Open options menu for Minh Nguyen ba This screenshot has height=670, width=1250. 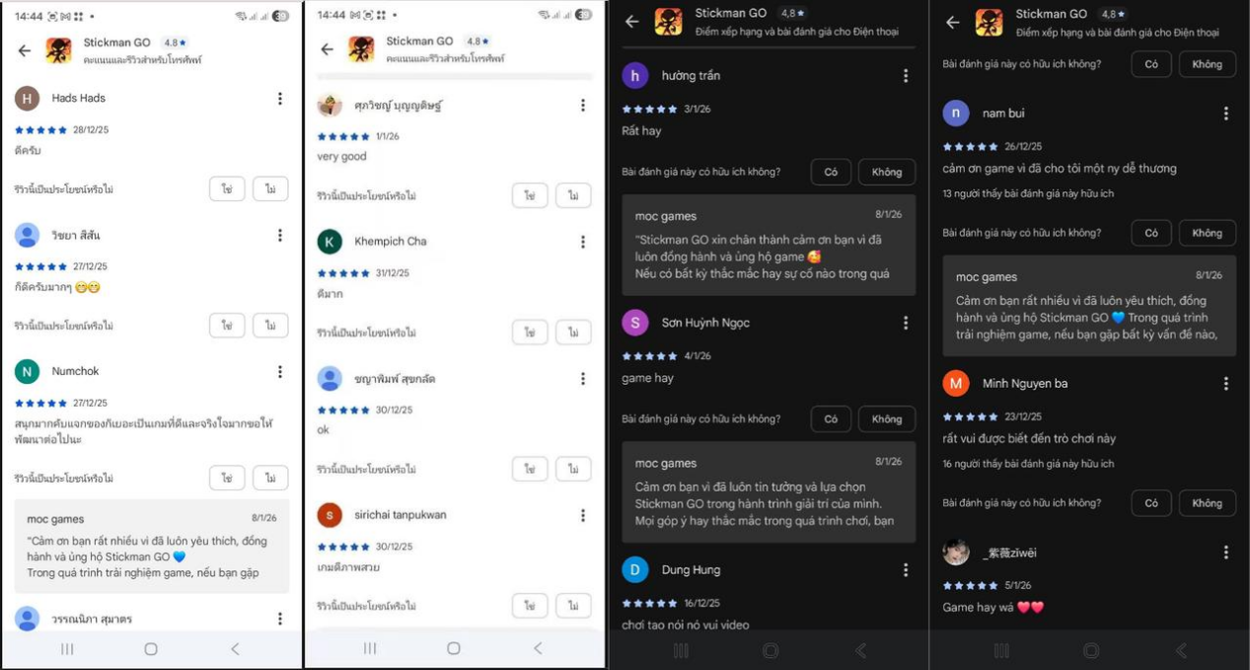point(1226,384)
